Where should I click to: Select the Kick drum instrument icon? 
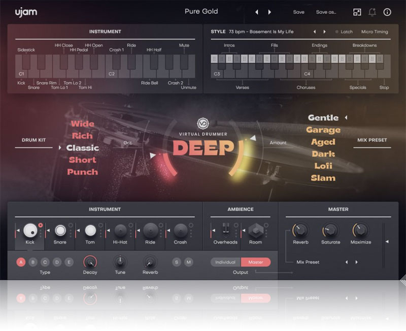[x=30, y=231]
